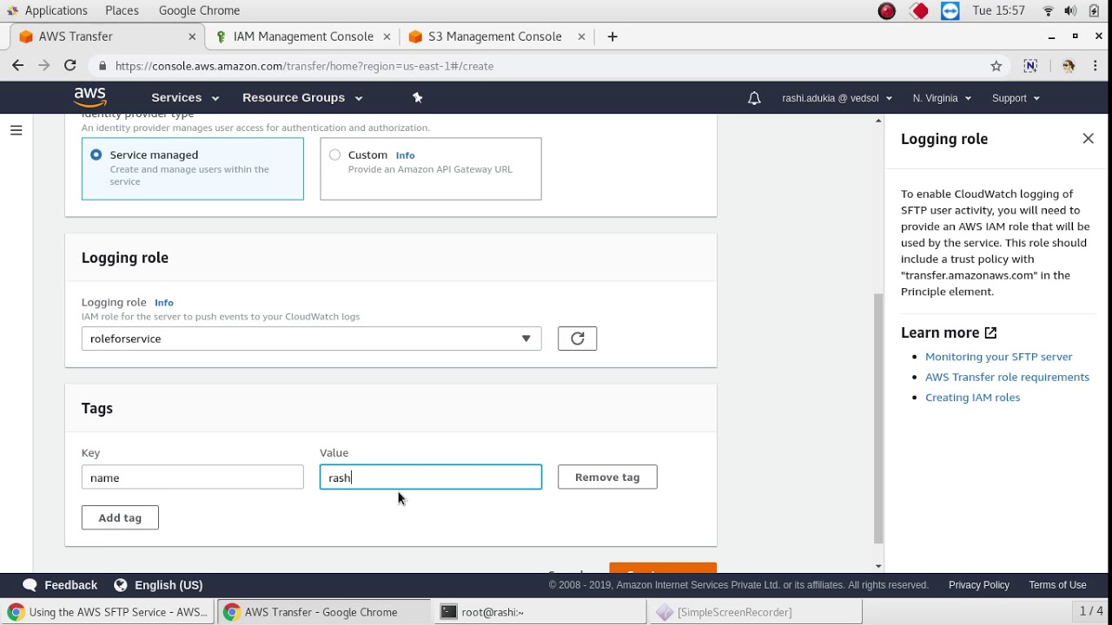Switch to Using the AWS SFTP Service taskbar window
This screenshot has width=1112, height=625.
click(x=108, y=612)
